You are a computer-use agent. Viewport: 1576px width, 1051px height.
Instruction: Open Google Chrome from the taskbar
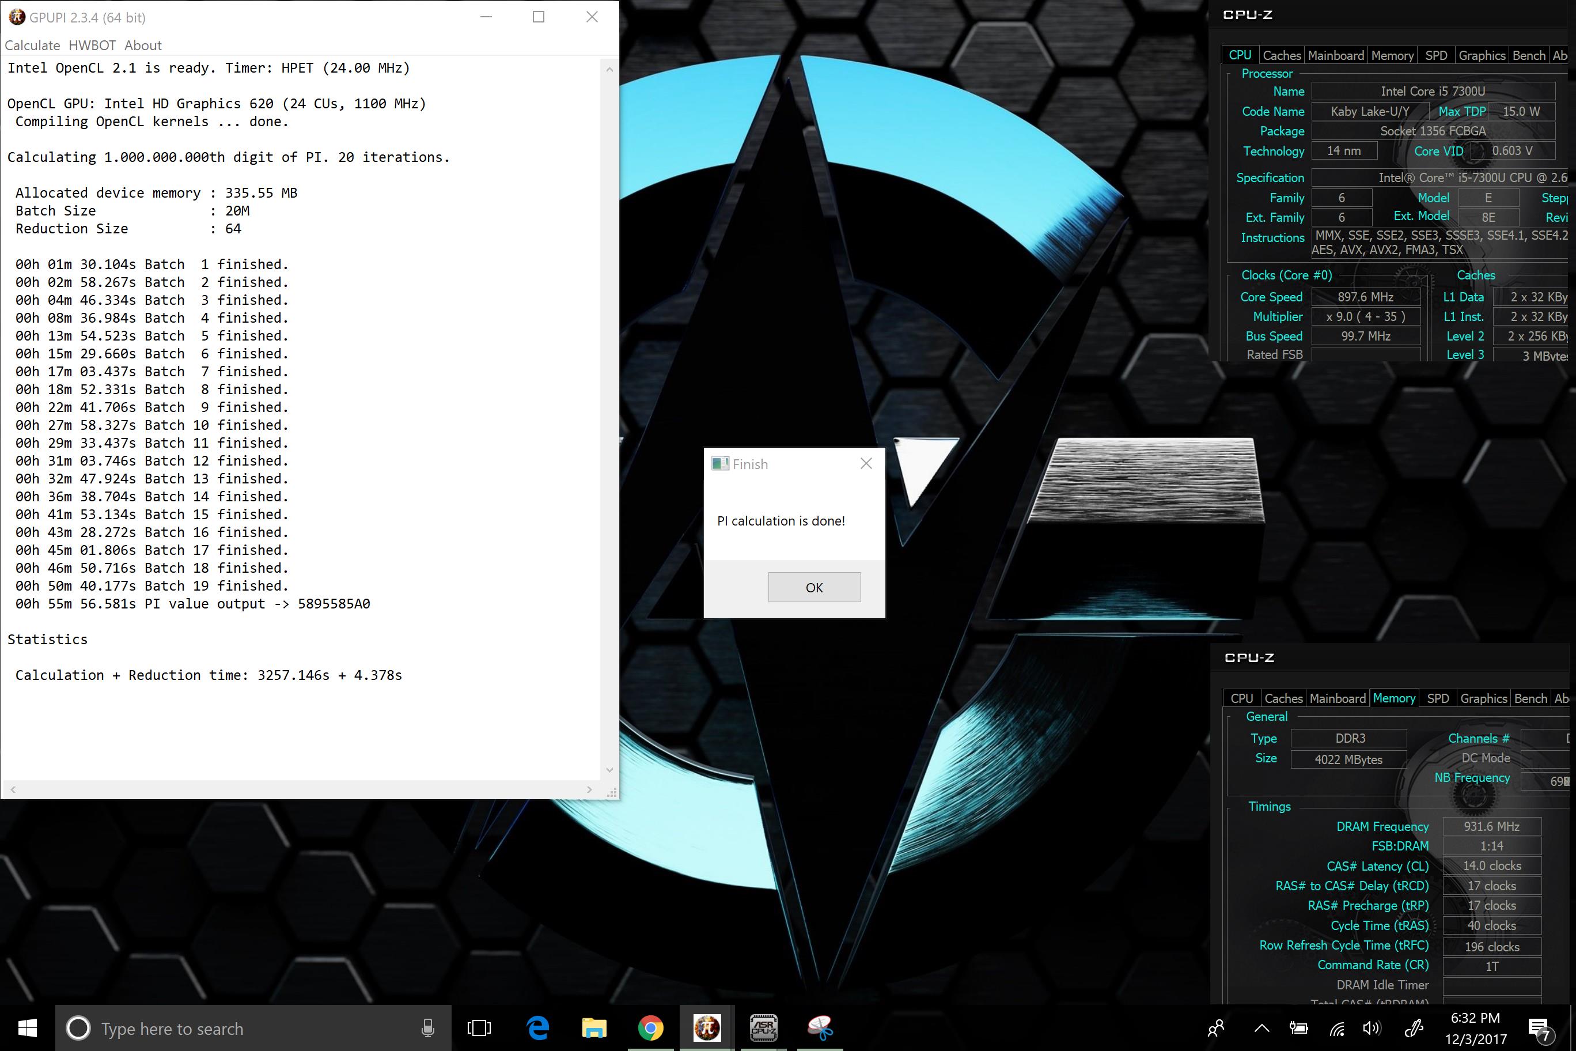click(x=650, y=1027)
